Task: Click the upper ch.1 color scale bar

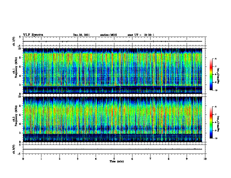Action: coord(211,74)
